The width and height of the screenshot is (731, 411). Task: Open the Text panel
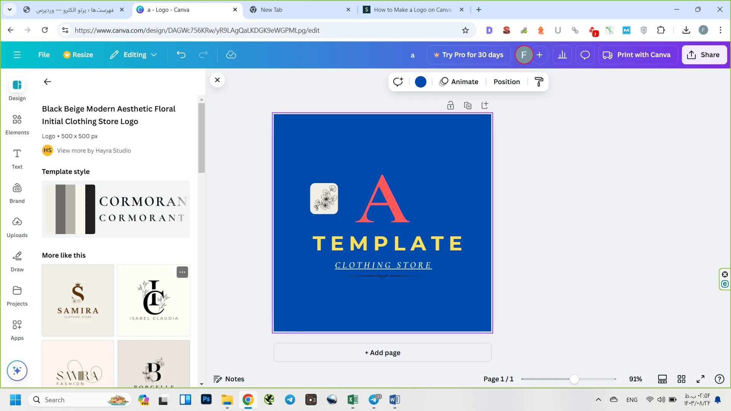click(x=17, y=159)
